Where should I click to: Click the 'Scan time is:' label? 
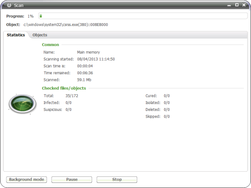coord(54,66)
